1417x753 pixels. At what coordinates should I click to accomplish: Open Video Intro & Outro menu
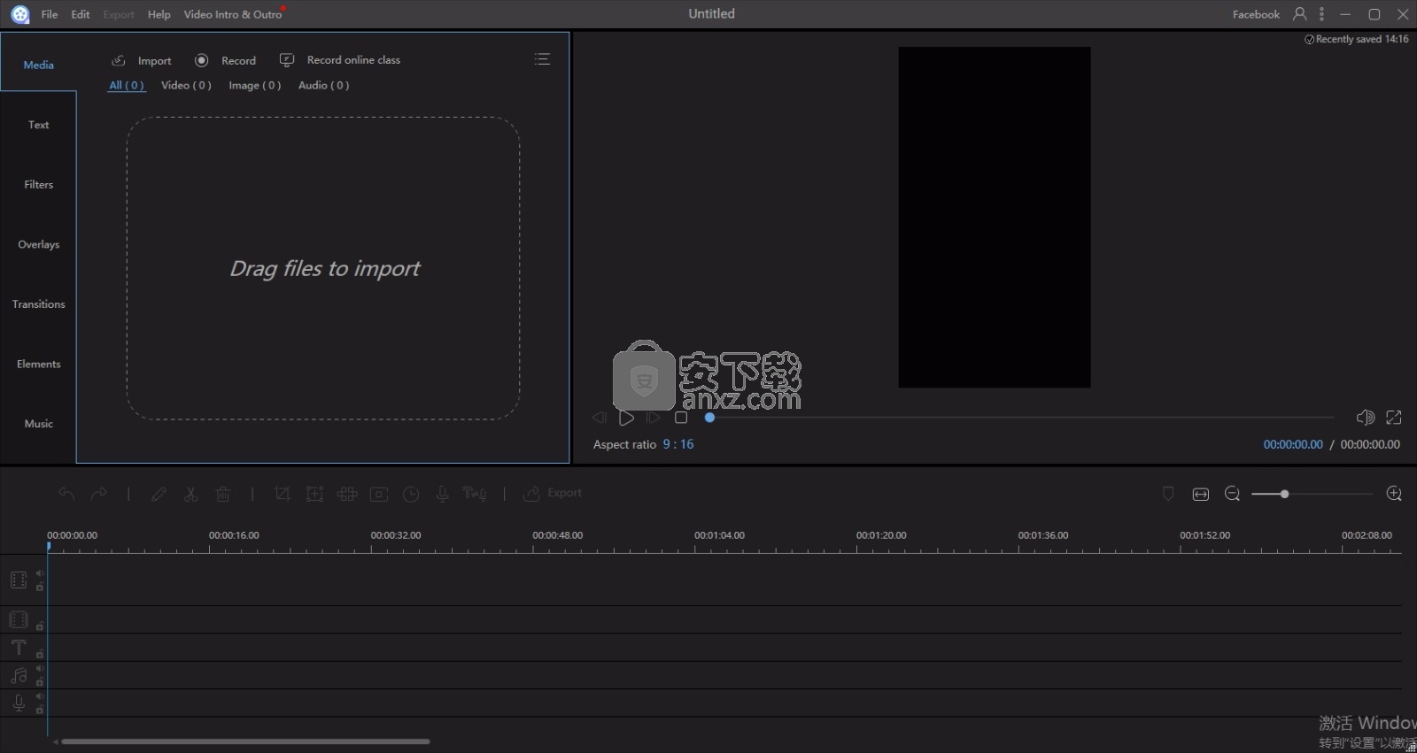pos(233,14)
